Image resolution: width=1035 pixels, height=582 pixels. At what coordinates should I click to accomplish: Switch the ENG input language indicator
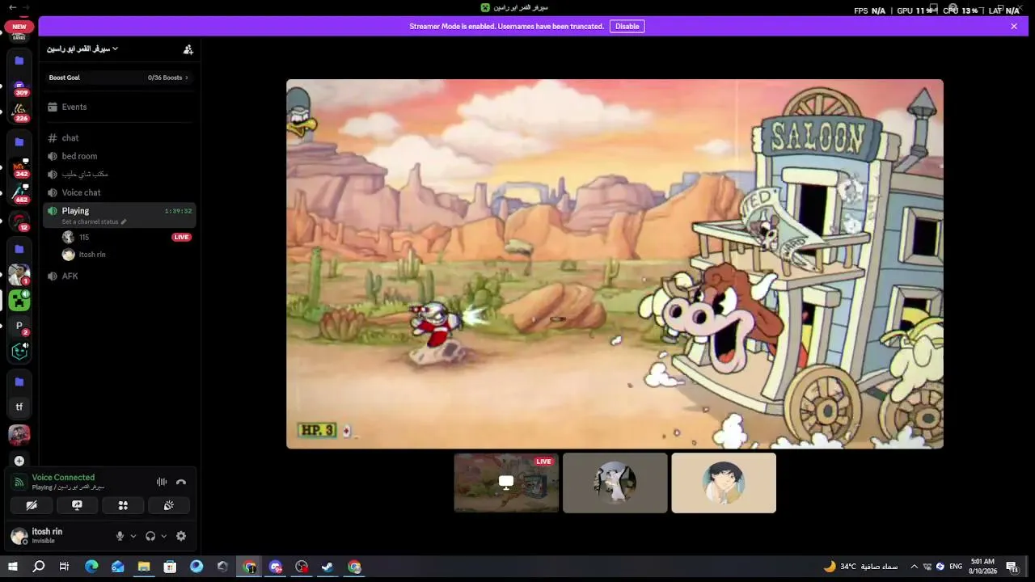956,567
